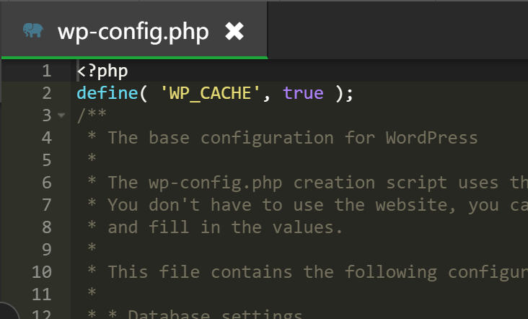Click line number 8 in gutter
Image resolution: width=528 pixels, height=319 pixels.
pyautogui.click(x=47, y=227)
